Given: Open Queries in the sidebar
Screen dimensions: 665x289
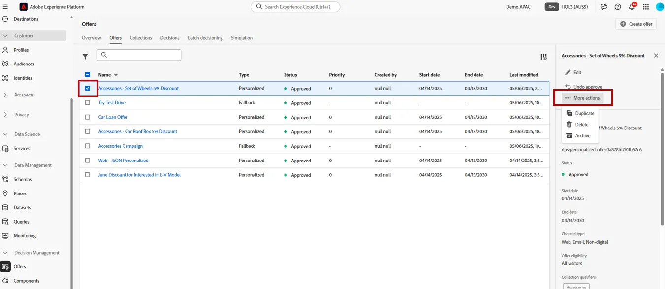Looking at the screenshot, I should pos(21,222).
